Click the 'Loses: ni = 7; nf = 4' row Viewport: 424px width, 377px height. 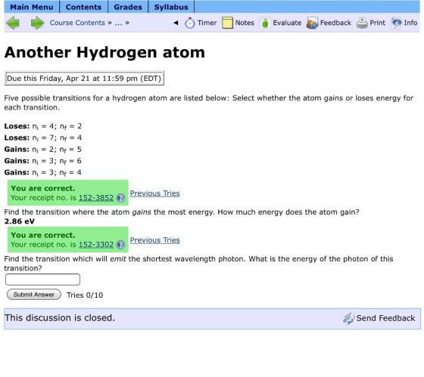43,138
